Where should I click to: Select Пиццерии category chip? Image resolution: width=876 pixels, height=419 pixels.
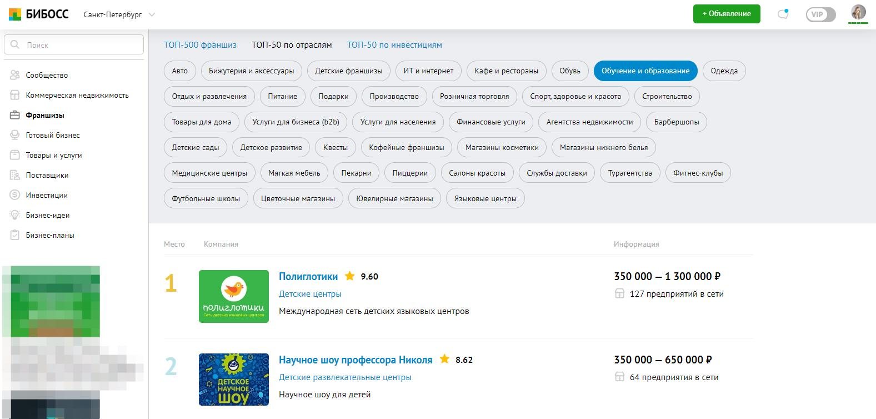point(410,173)
